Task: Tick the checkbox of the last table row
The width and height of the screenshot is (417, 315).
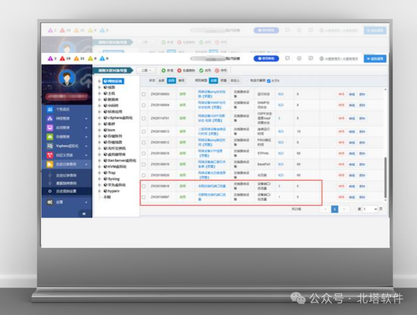Action: tap(144, 197)
